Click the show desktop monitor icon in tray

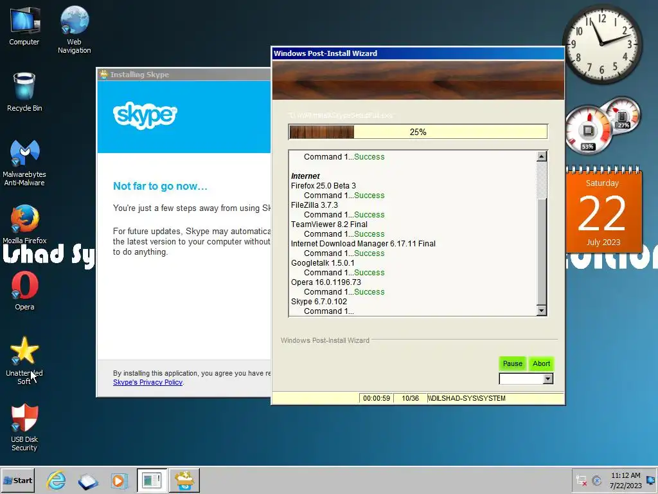coord(652,480)
